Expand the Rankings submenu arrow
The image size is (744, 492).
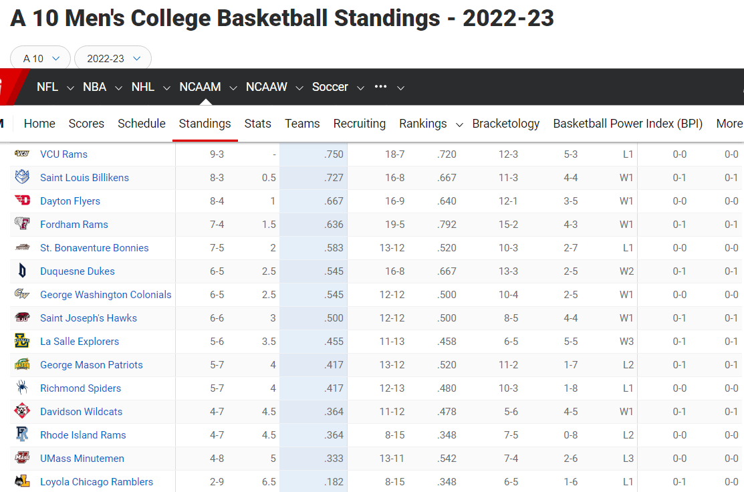(x=459, y=124)
